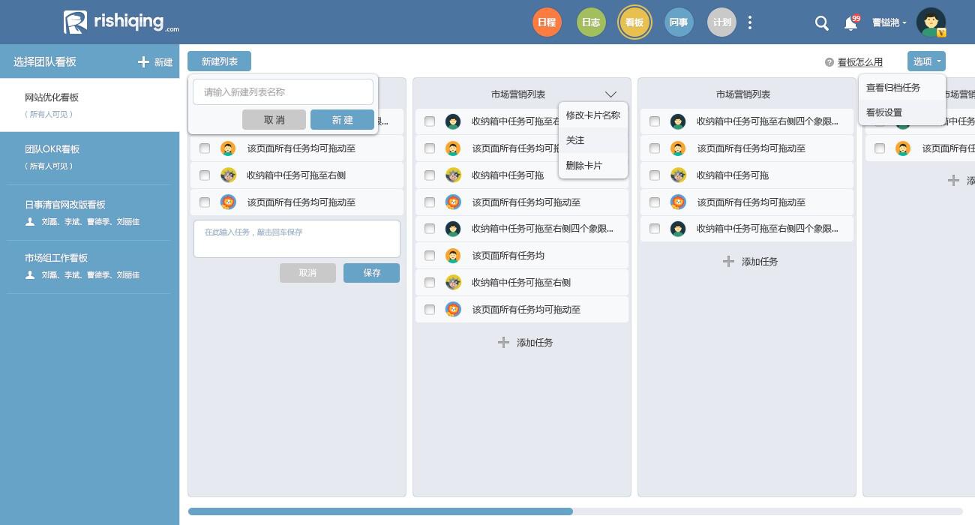Click 市场营销列表 title of third list

coord(742,94)
